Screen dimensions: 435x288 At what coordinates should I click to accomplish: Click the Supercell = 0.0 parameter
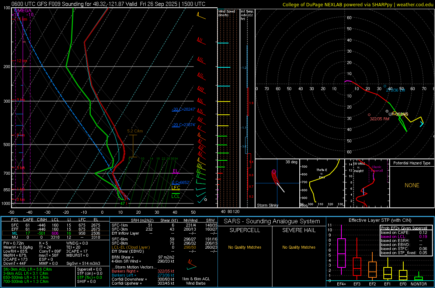[89, 269]
